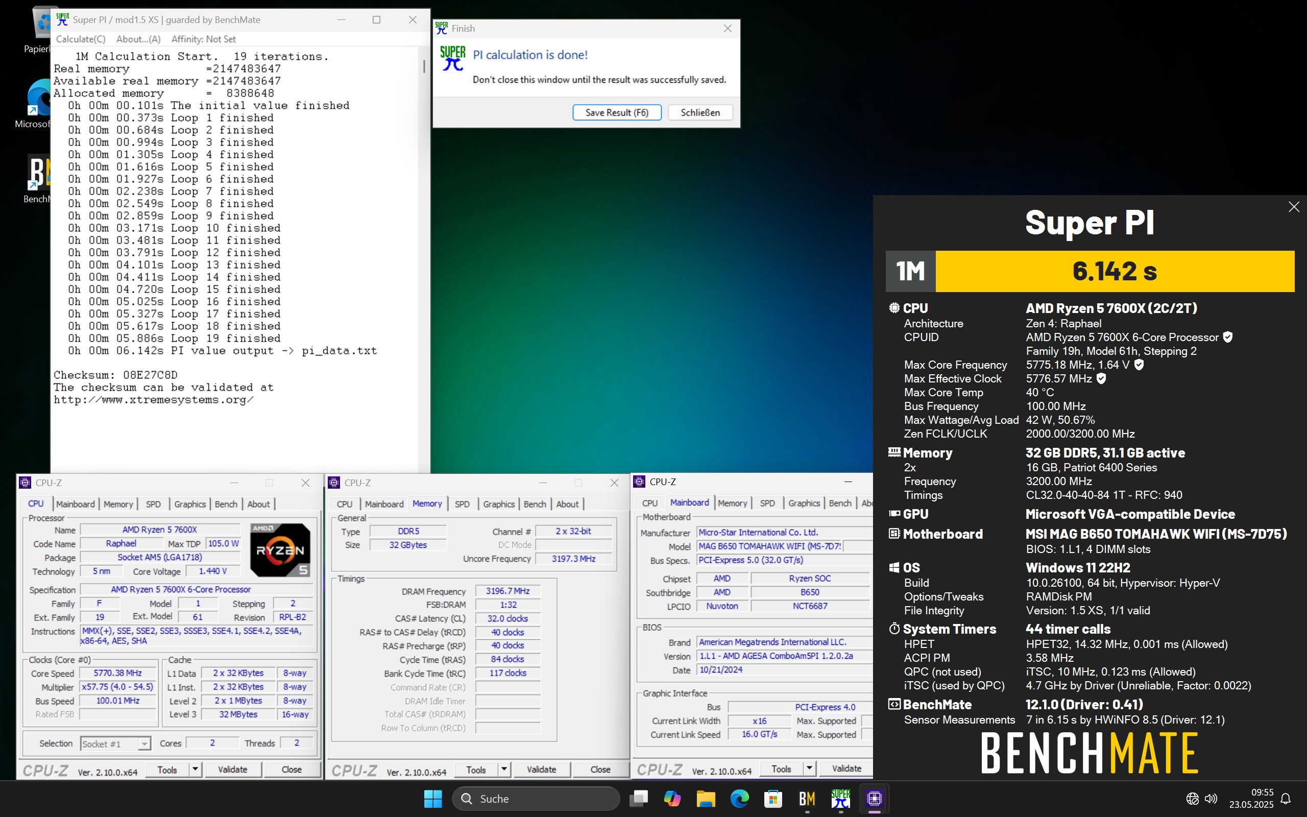Image resolution: width=1307 pixels, height=817 pixels.
Task: Click Validate in first CPU-Z window
Action: pyautogui.click(x=232, y=769)
